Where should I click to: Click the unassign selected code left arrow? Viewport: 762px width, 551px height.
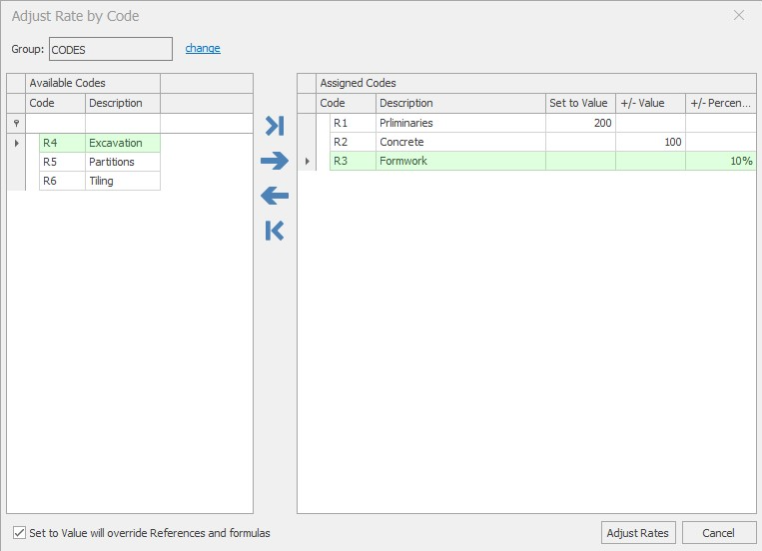coord(275,196)
